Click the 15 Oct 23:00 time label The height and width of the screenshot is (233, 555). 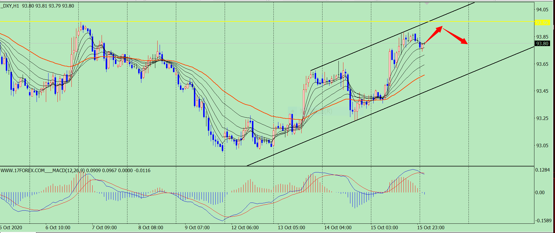(431, 227)
